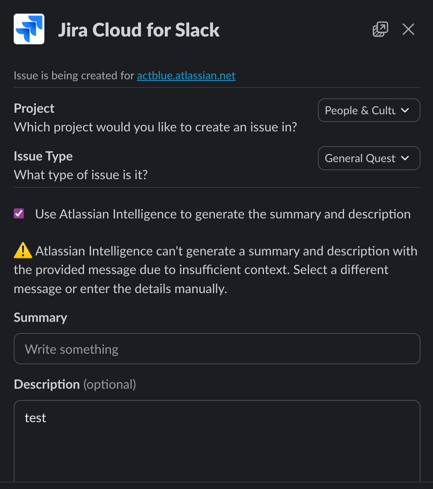Click the chevron arrow on Project dropdown
Image resolution: width=433 pixels, height=489 pixels.
point(405,111)
